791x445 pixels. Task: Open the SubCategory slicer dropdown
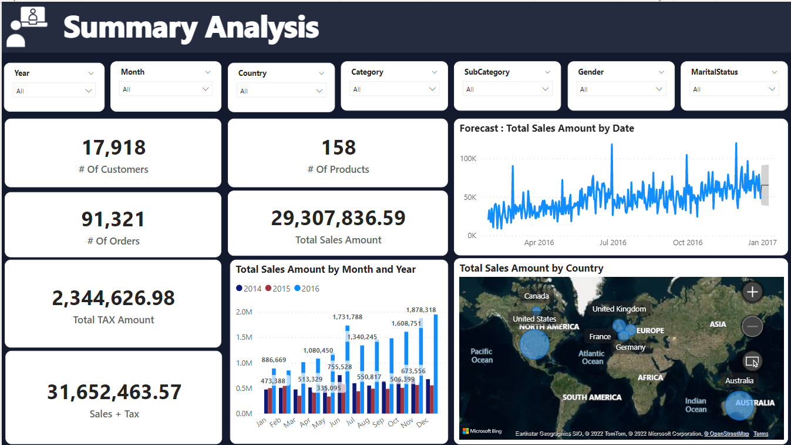(507, 89)
